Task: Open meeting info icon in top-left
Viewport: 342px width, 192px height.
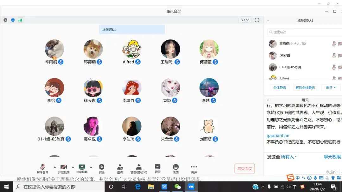Action: tap(5, 20)
